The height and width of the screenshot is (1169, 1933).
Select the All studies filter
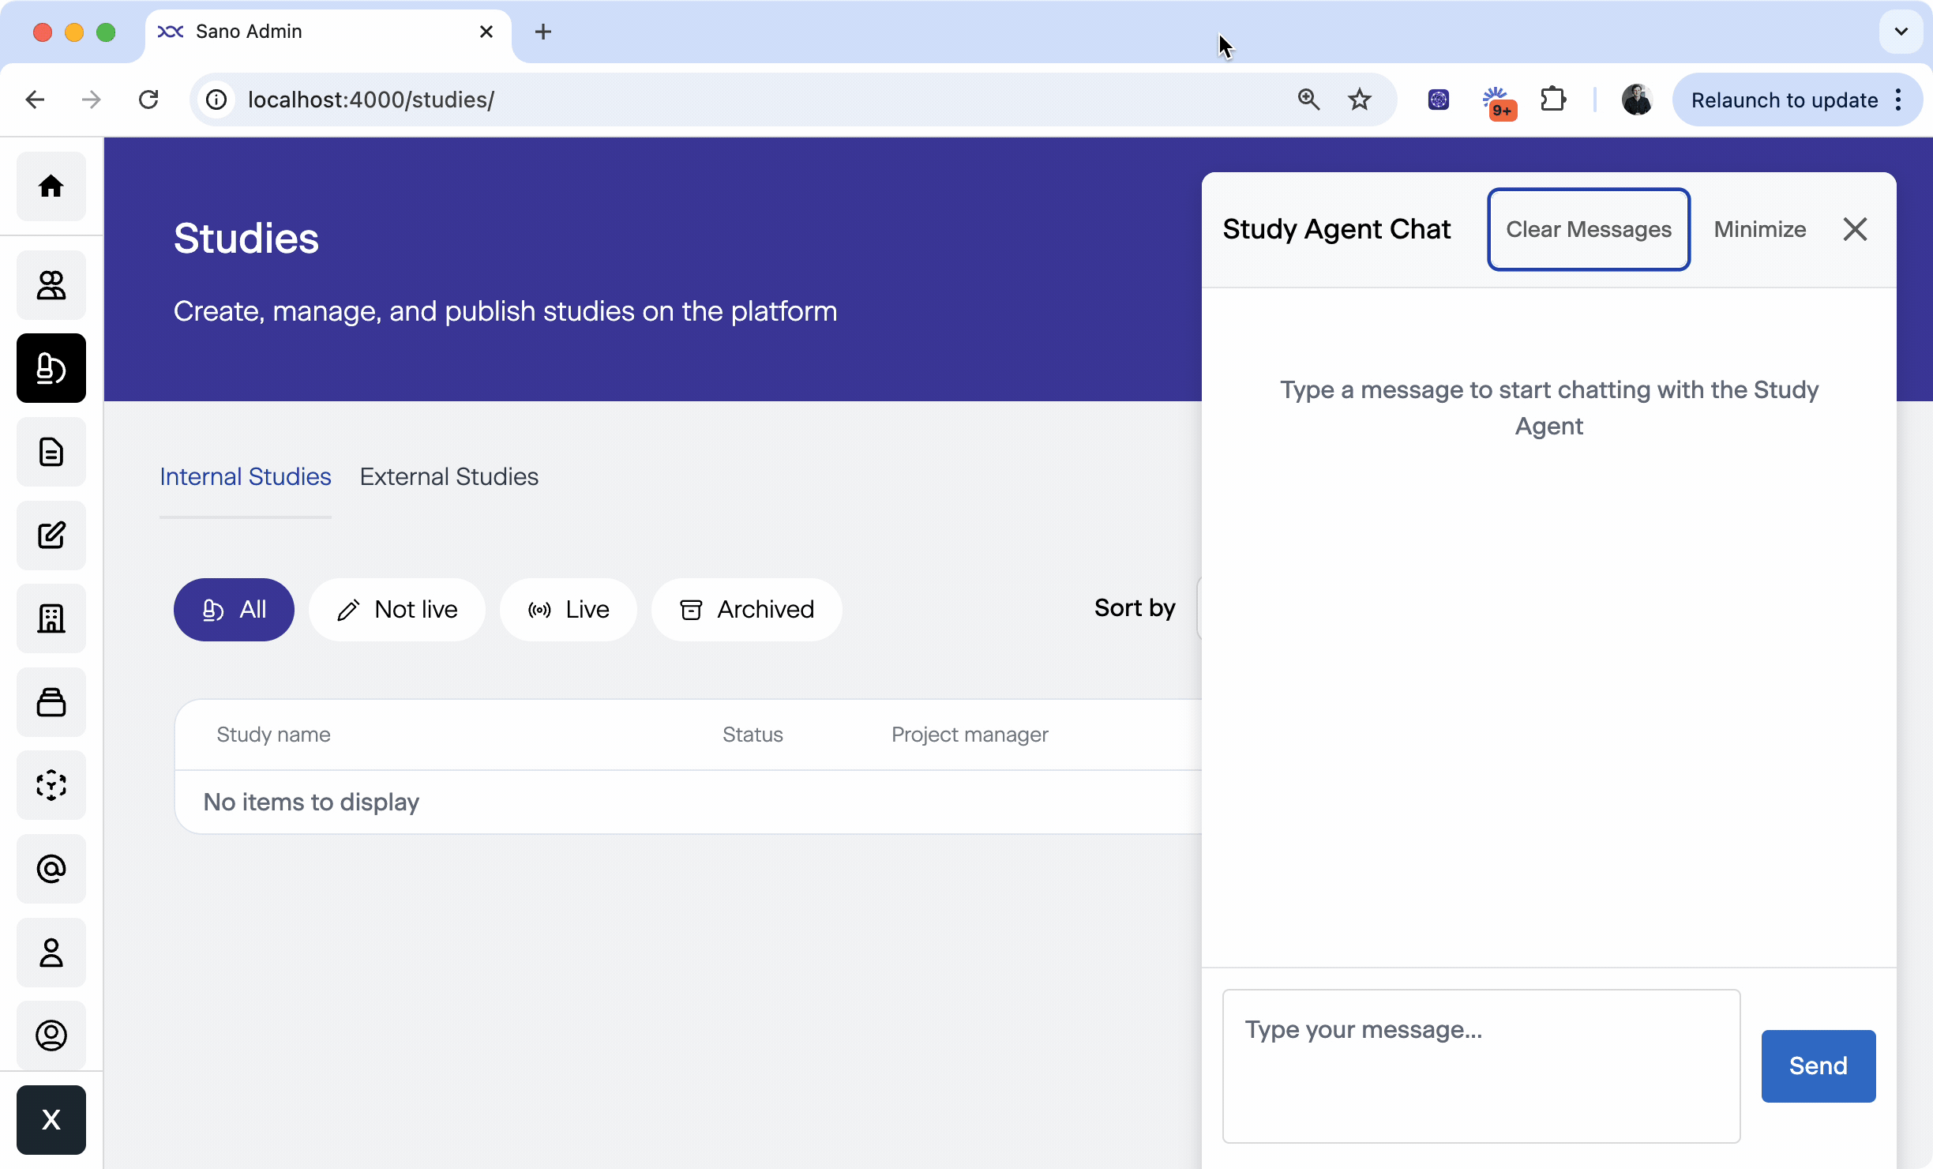[234, 609]
